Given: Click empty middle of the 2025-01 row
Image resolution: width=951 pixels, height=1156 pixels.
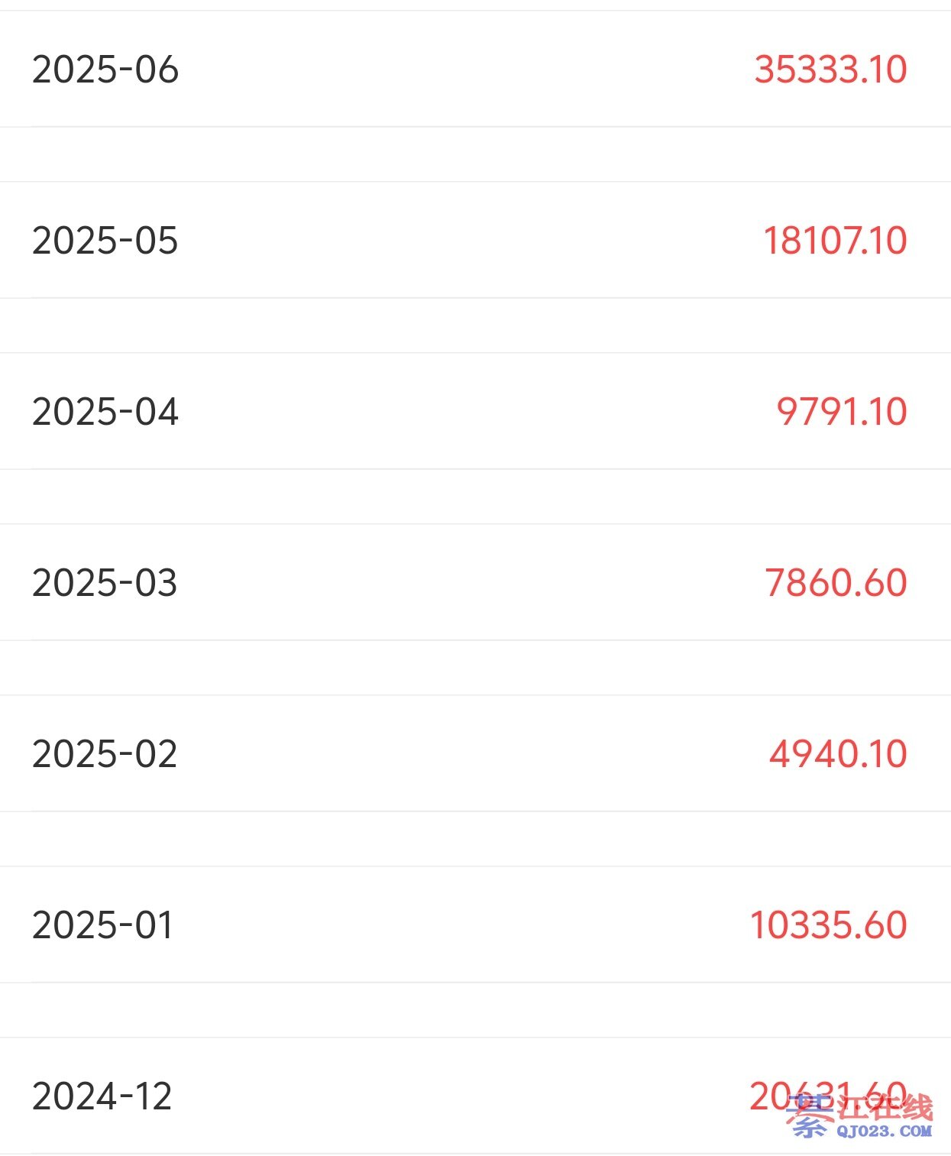Looking at the screenshot, I should pos(466,925).
